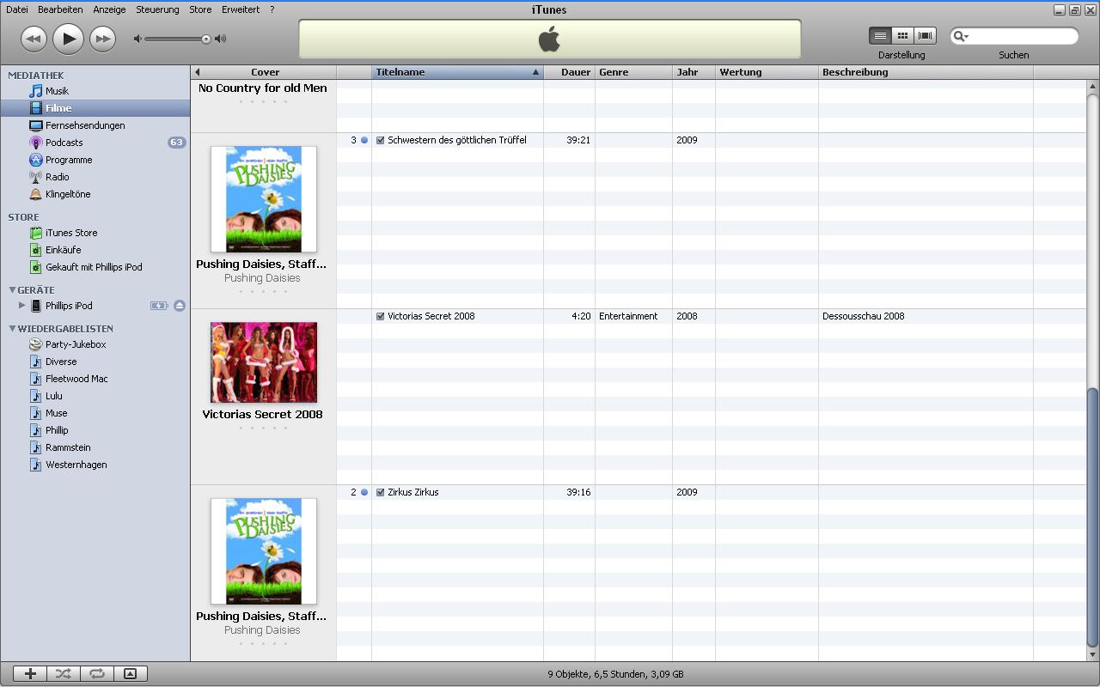
Task: Open the Store menu
Action: tap(200, 9)
